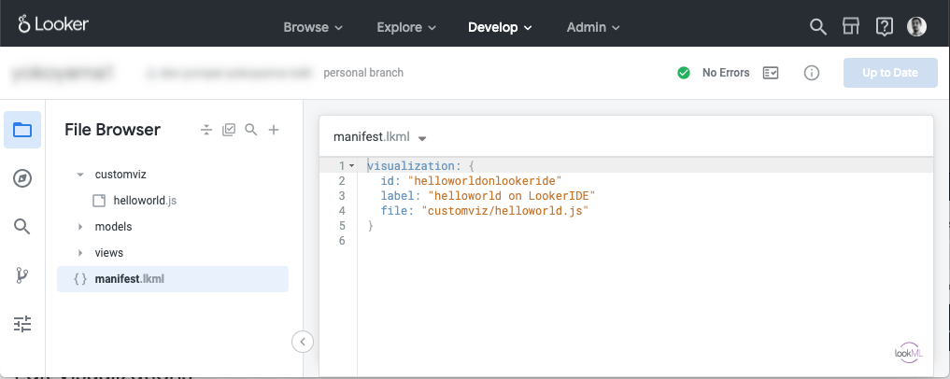The image size is (950, 379).
Task: Open the Help question mark icon
Action: tap(884, 27)
